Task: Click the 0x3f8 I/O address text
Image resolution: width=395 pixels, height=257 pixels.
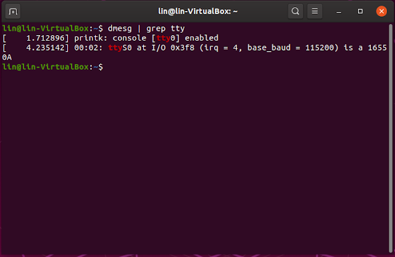Action: 183,47
